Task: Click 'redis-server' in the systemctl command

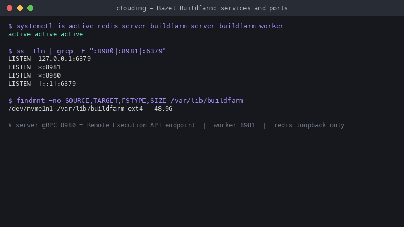Action: 122,26
